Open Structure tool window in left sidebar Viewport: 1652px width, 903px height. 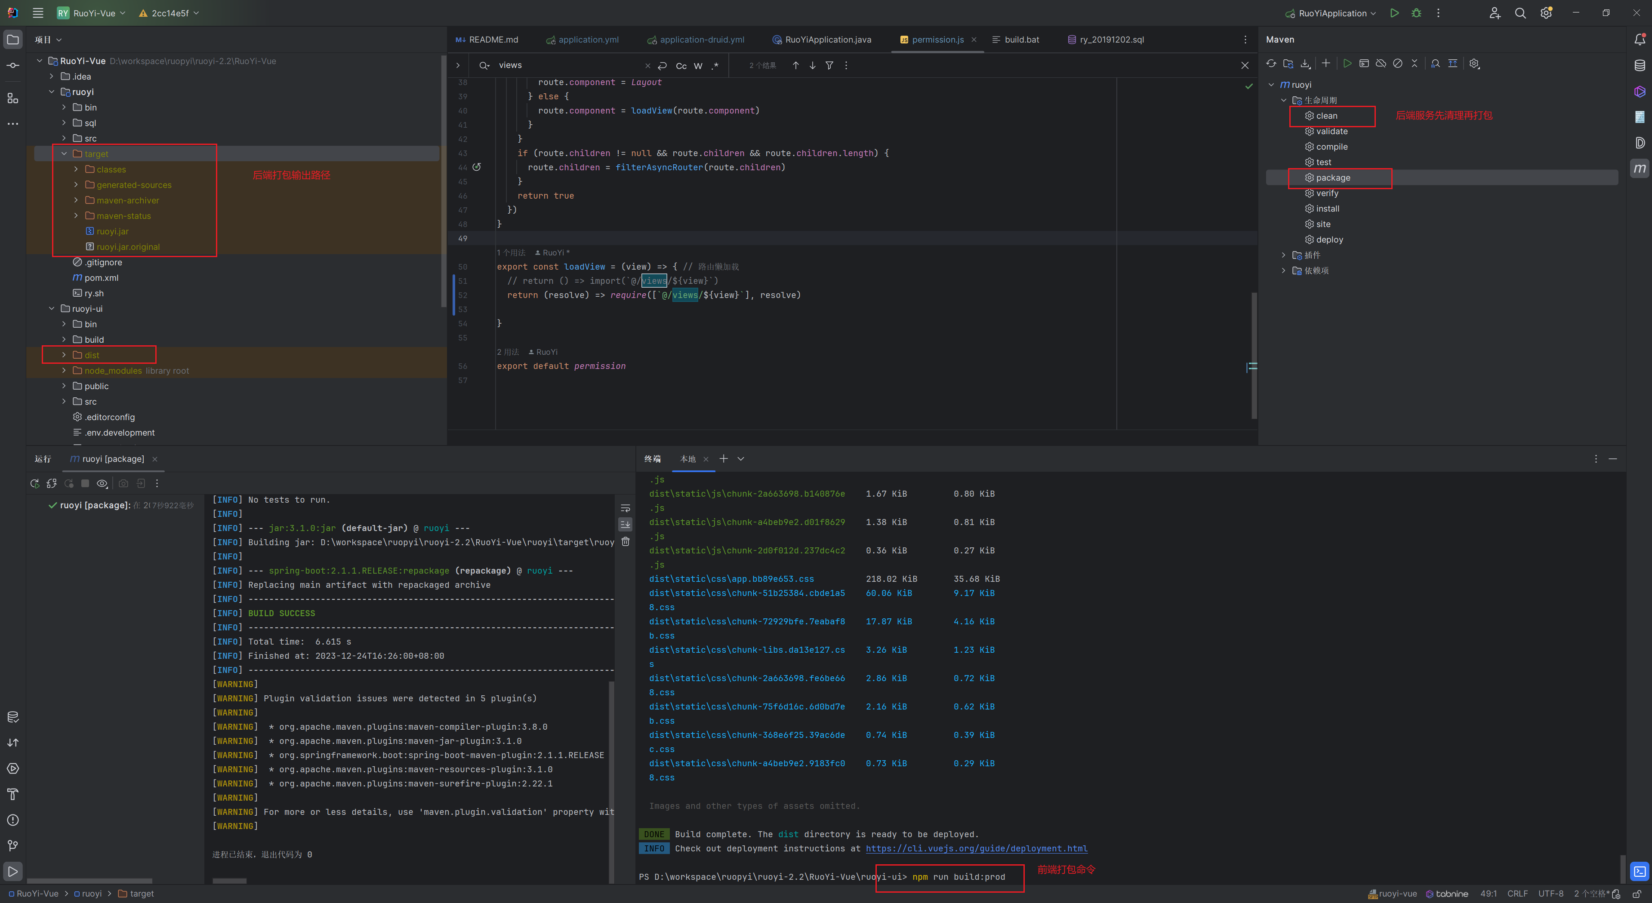click(13, 98)
